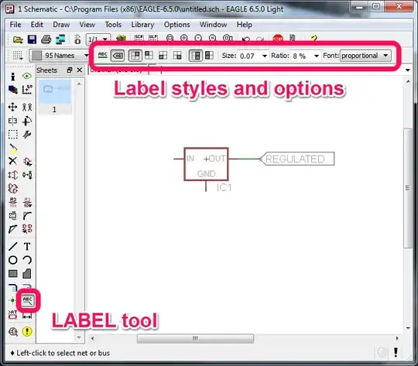
Task: Select the Move tool
Action: coord(13,107)
